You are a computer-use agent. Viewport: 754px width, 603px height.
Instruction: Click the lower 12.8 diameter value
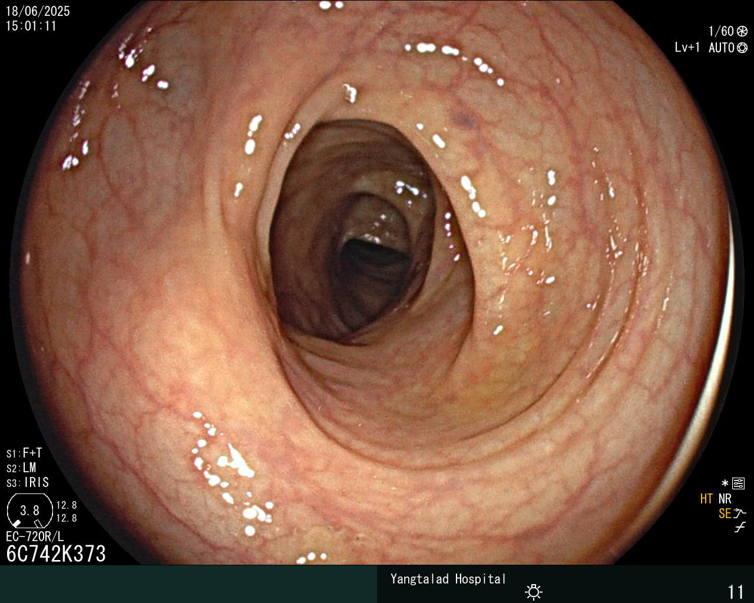point(67,518)
